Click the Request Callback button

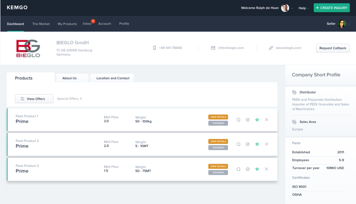point(333,48)
